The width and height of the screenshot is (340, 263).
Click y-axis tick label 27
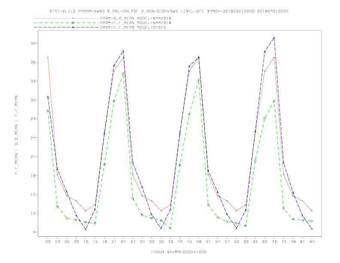coord(33,119)
